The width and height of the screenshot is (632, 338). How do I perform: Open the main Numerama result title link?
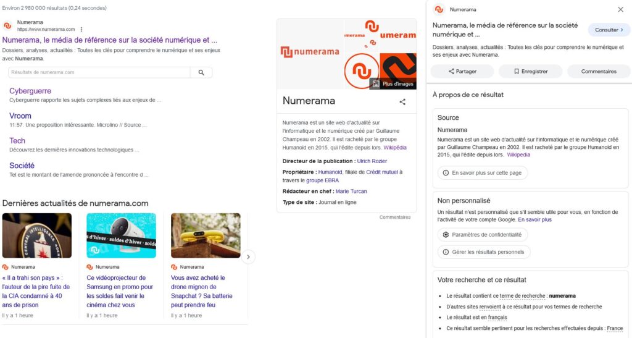tap(110, 40)
